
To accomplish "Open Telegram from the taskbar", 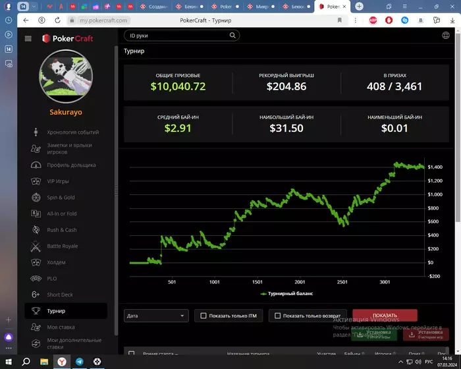I will 80,361.
